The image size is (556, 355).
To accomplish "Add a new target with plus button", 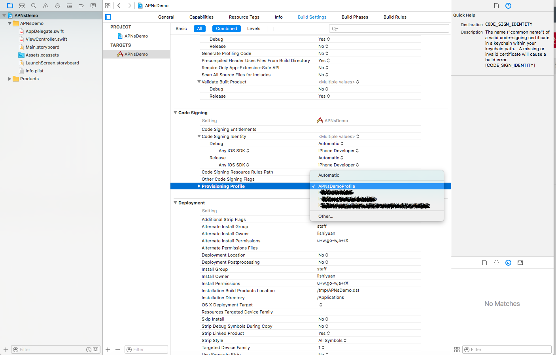I will [108, 349].
